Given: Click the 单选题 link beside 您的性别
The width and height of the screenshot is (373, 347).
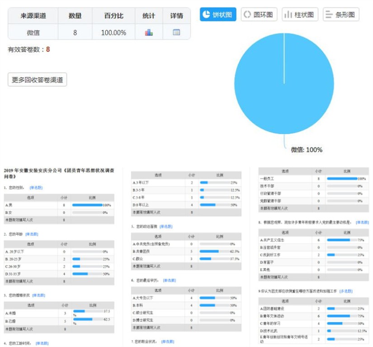Looking at the screenshot, I should [x=36, y=187].
